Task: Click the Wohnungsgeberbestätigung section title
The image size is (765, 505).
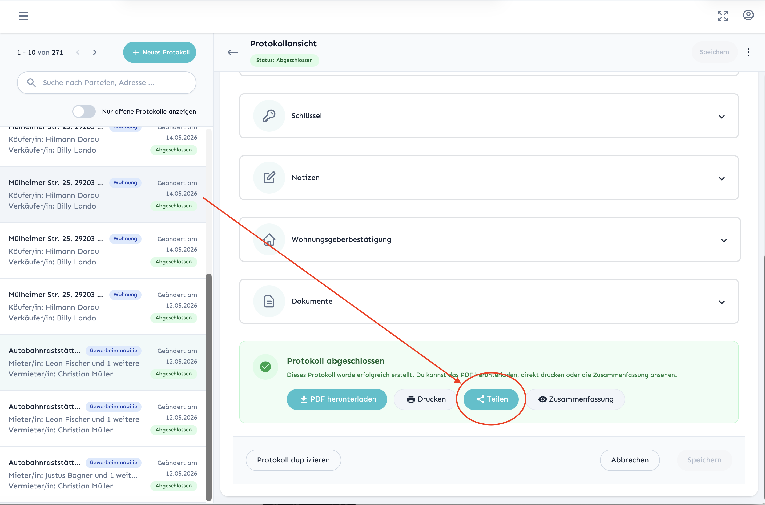Action: pos(341,239)
